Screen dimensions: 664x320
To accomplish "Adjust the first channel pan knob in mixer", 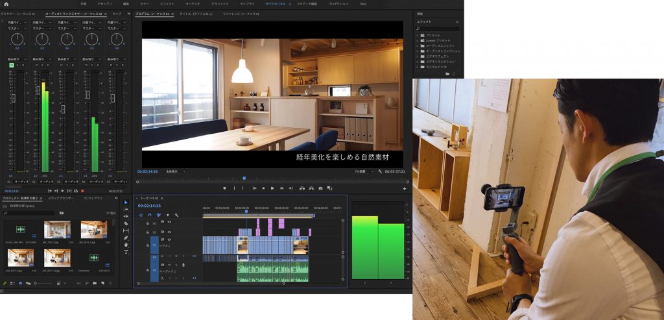I will 17,40.
